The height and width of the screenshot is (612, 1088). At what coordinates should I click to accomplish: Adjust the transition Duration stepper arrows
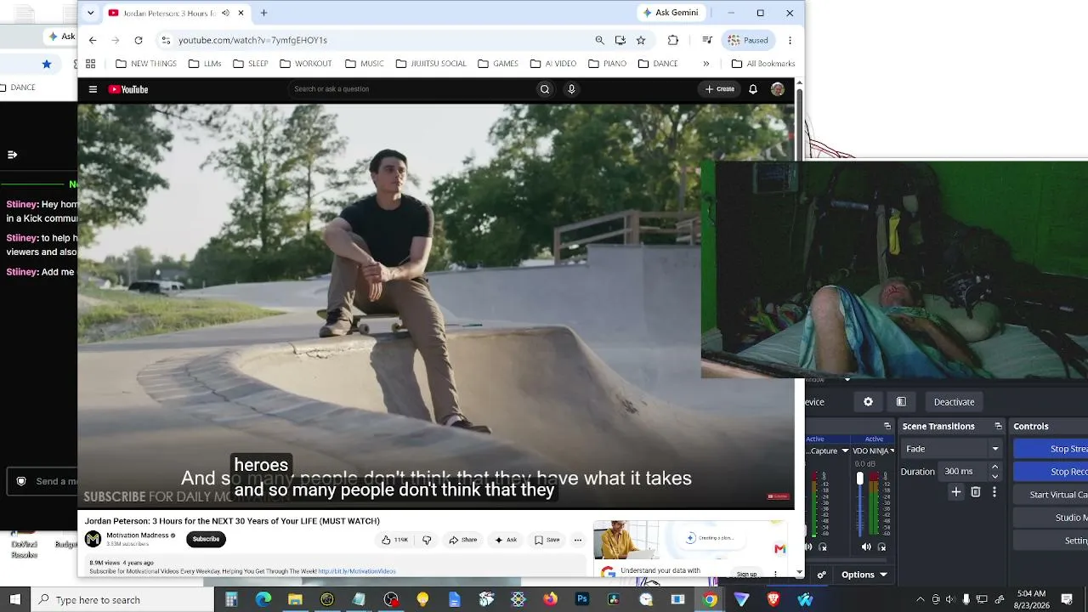tap(994, 471)
